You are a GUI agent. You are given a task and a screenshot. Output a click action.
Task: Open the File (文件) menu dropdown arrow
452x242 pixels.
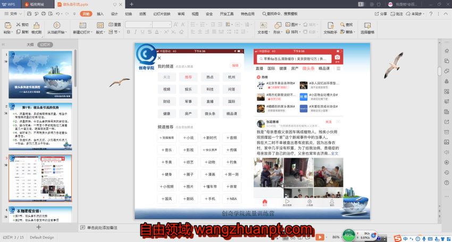point(20,13)
